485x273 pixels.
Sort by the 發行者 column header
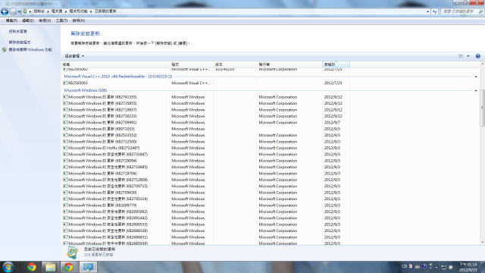click(x=289, y=64)
